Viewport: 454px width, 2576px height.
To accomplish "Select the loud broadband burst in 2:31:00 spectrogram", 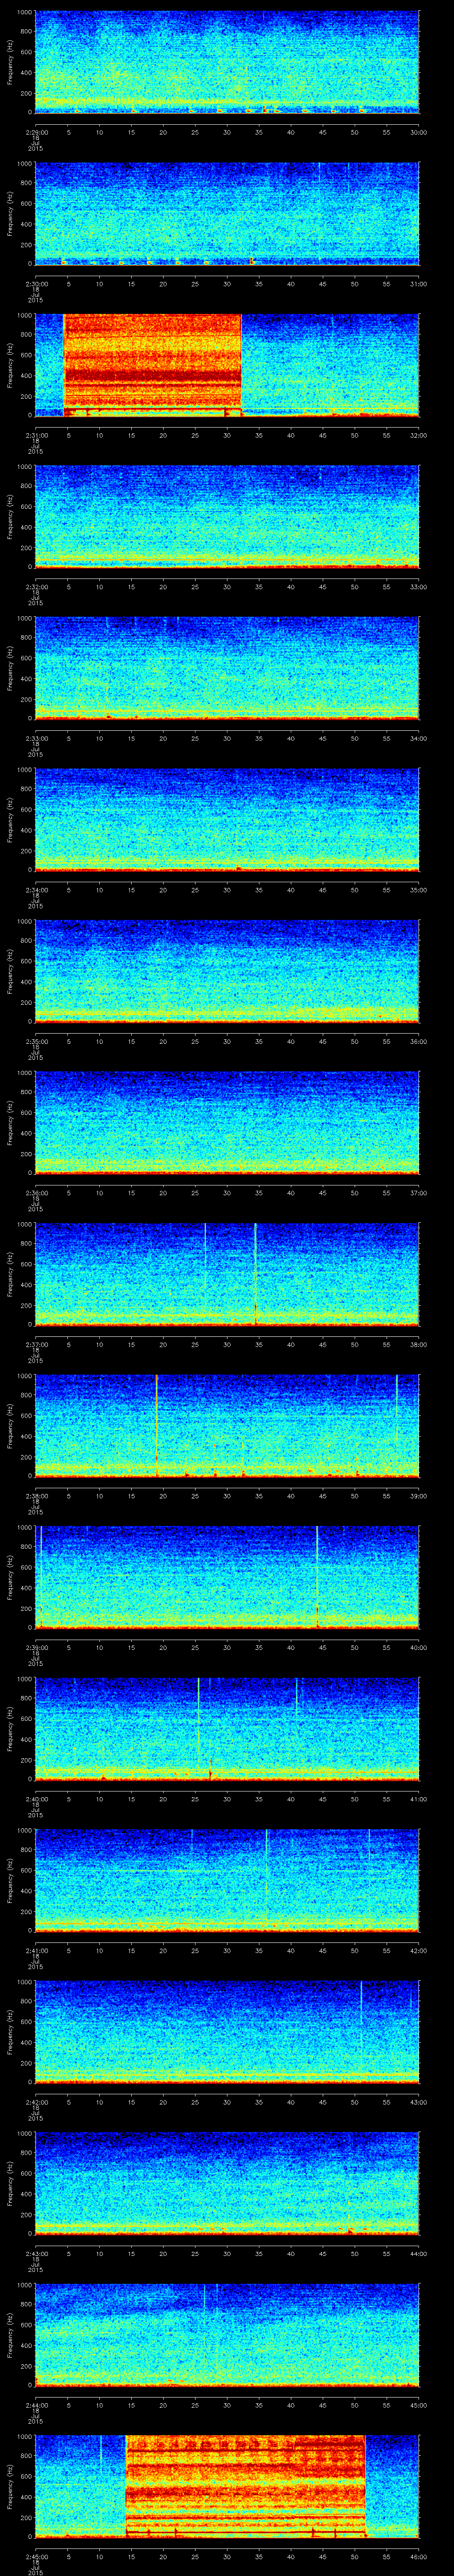I will 153,365.
